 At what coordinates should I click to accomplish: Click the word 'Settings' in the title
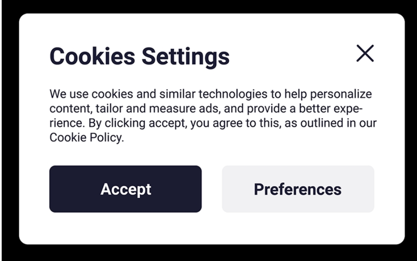185,56
